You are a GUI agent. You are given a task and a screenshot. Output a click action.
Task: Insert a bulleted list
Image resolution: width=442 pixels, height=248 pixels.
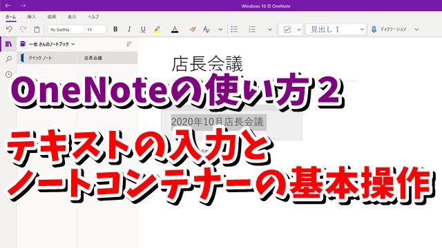(x=234, y=29)
